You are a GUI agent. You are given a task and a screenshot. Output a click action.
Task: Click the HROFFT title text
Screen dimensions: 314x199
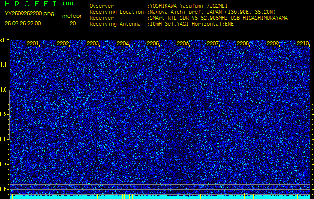[x=31, y=3]
